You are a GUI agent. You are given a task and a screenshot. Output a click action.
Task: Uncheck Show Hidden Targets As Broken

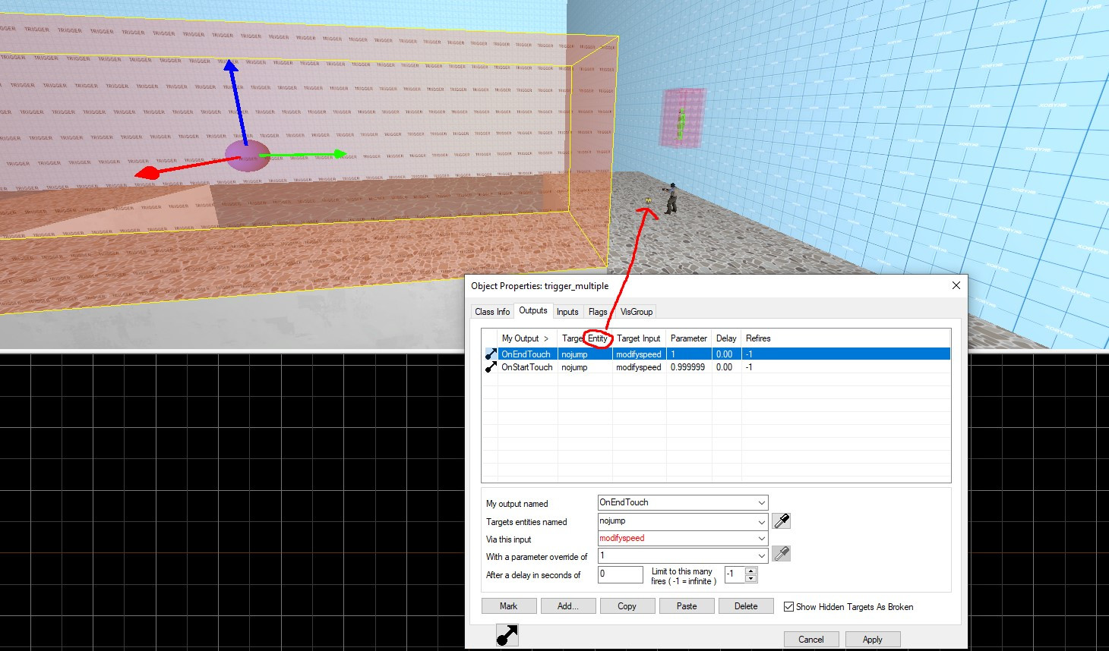pyautogui.click(x=788, y=606)
